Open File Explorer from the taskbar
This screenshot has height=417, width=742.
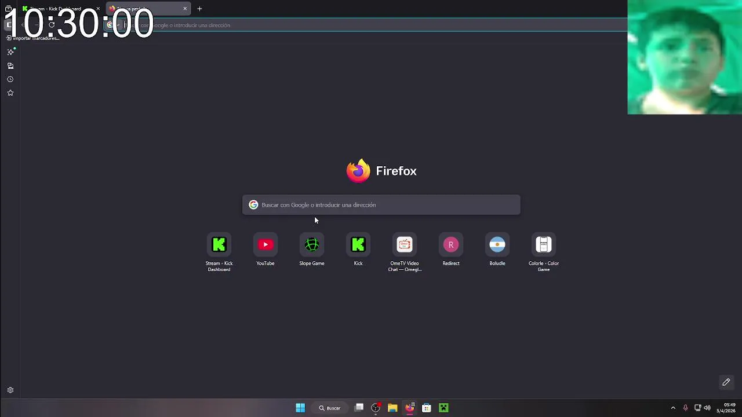[x=392, y=408]
